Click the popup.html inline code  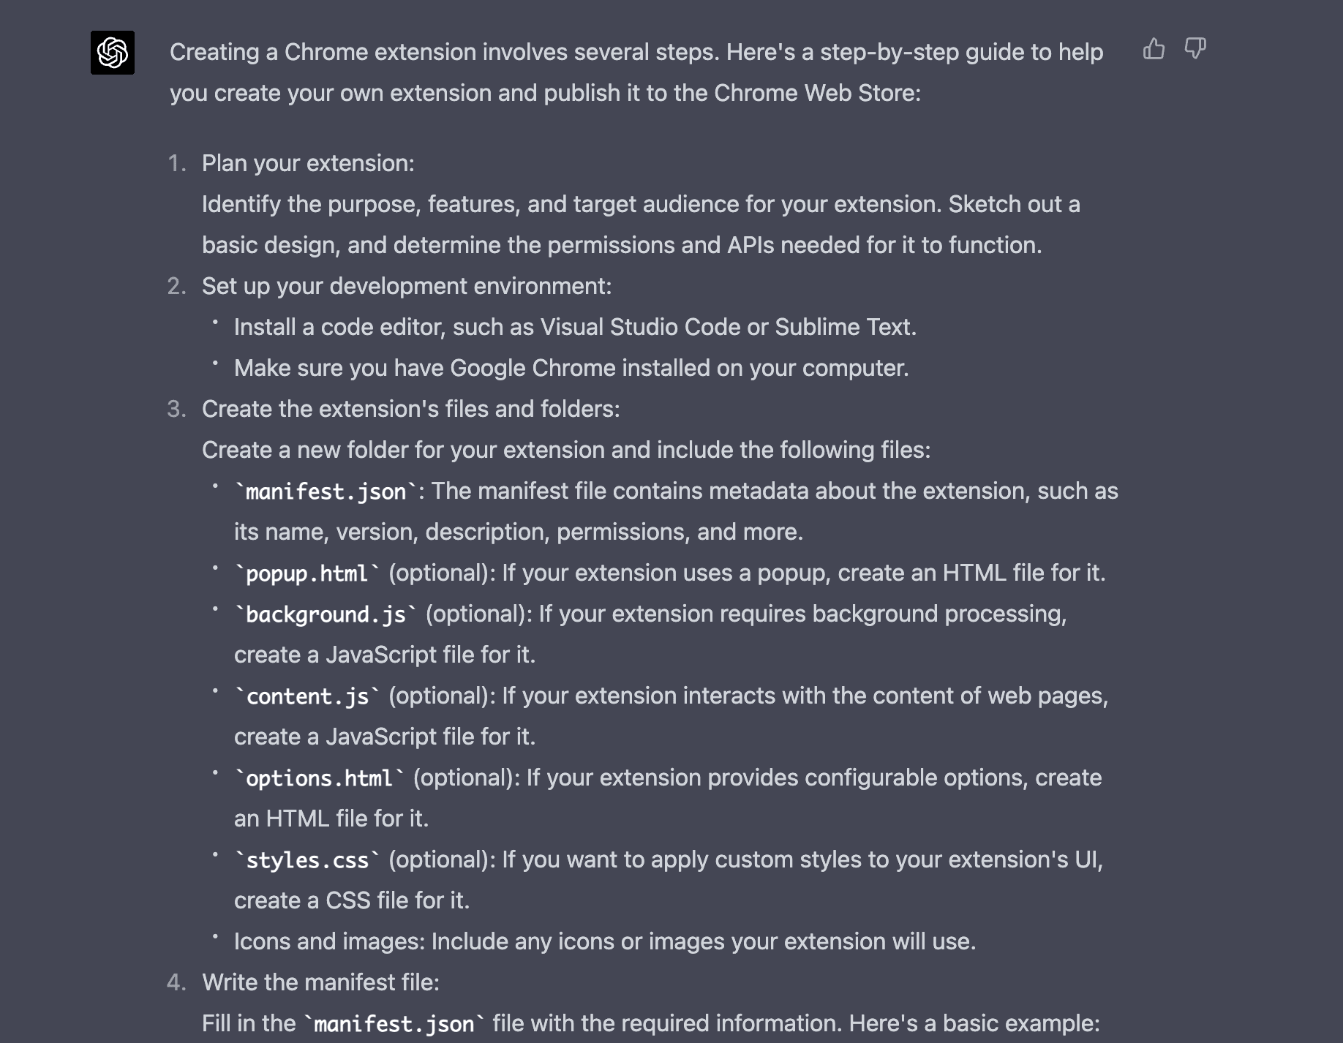click(x=306, y=573)
